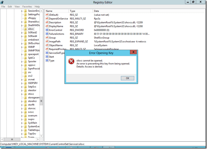Expand the spaceport key

click(22, 54)
